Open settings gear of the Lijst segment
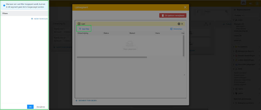Image resolution: width=261 pixels, height=110 pixels. pos(179,24)
